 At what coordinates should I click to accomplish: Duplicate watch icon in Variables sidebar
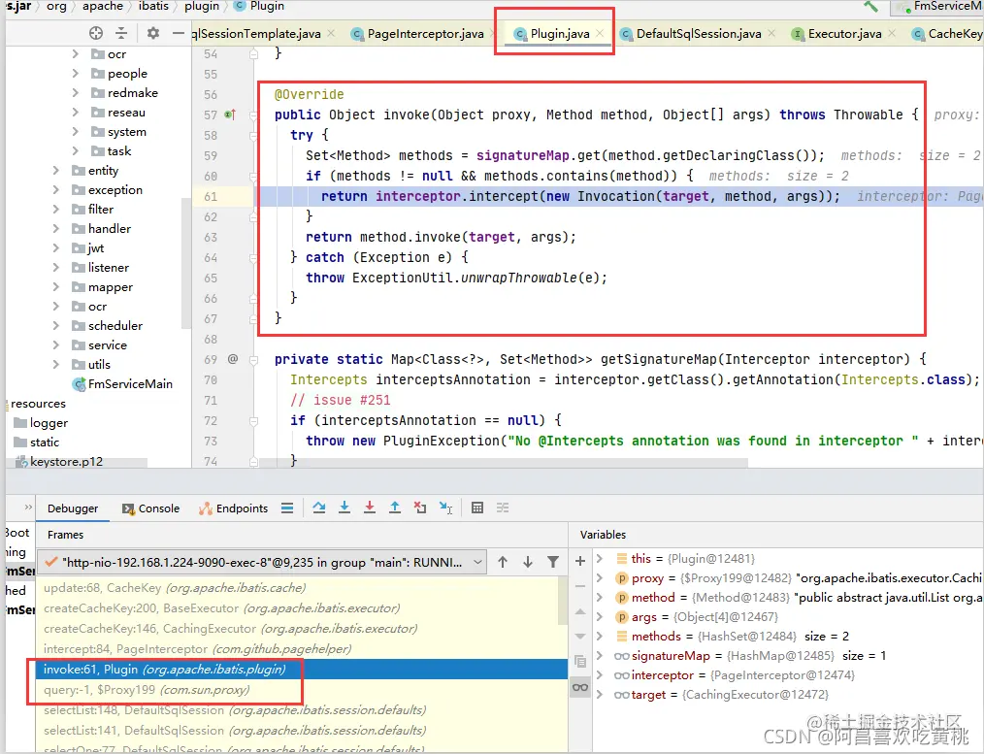pyautogui.click(x=580, y=661)
